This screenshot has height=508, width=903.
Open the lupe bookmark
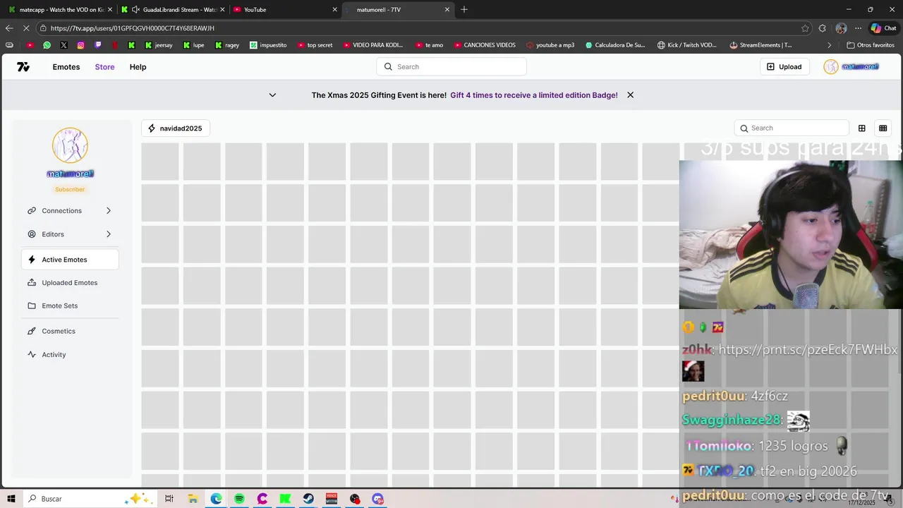pos(193,45)
